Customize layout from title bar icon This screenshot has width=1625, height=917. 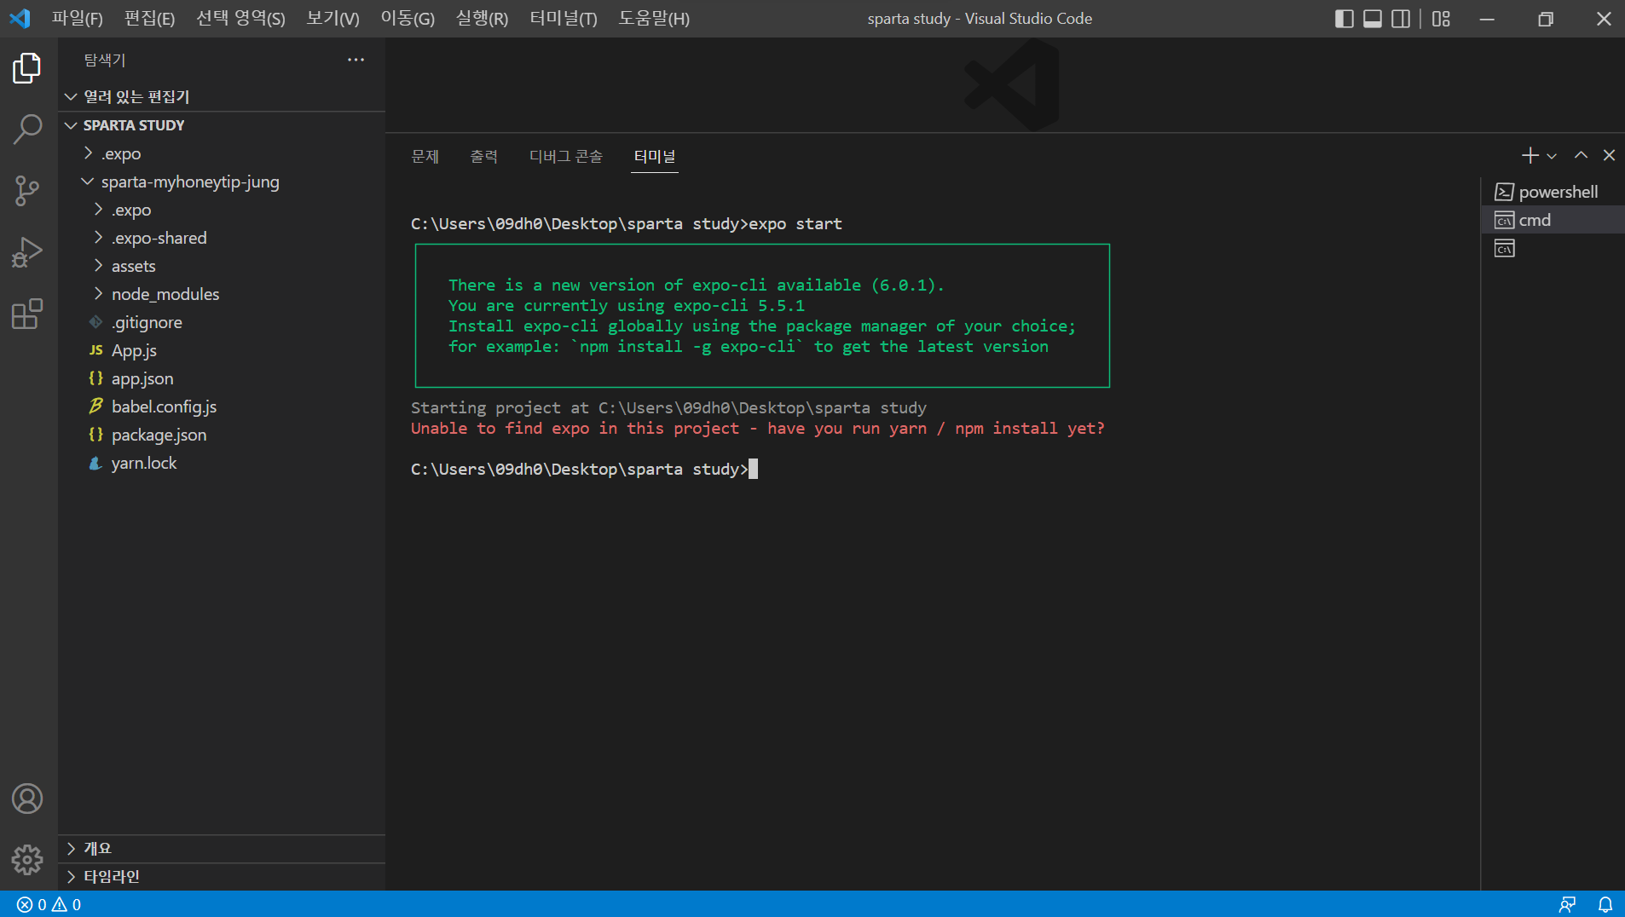tap(1441, 19)
